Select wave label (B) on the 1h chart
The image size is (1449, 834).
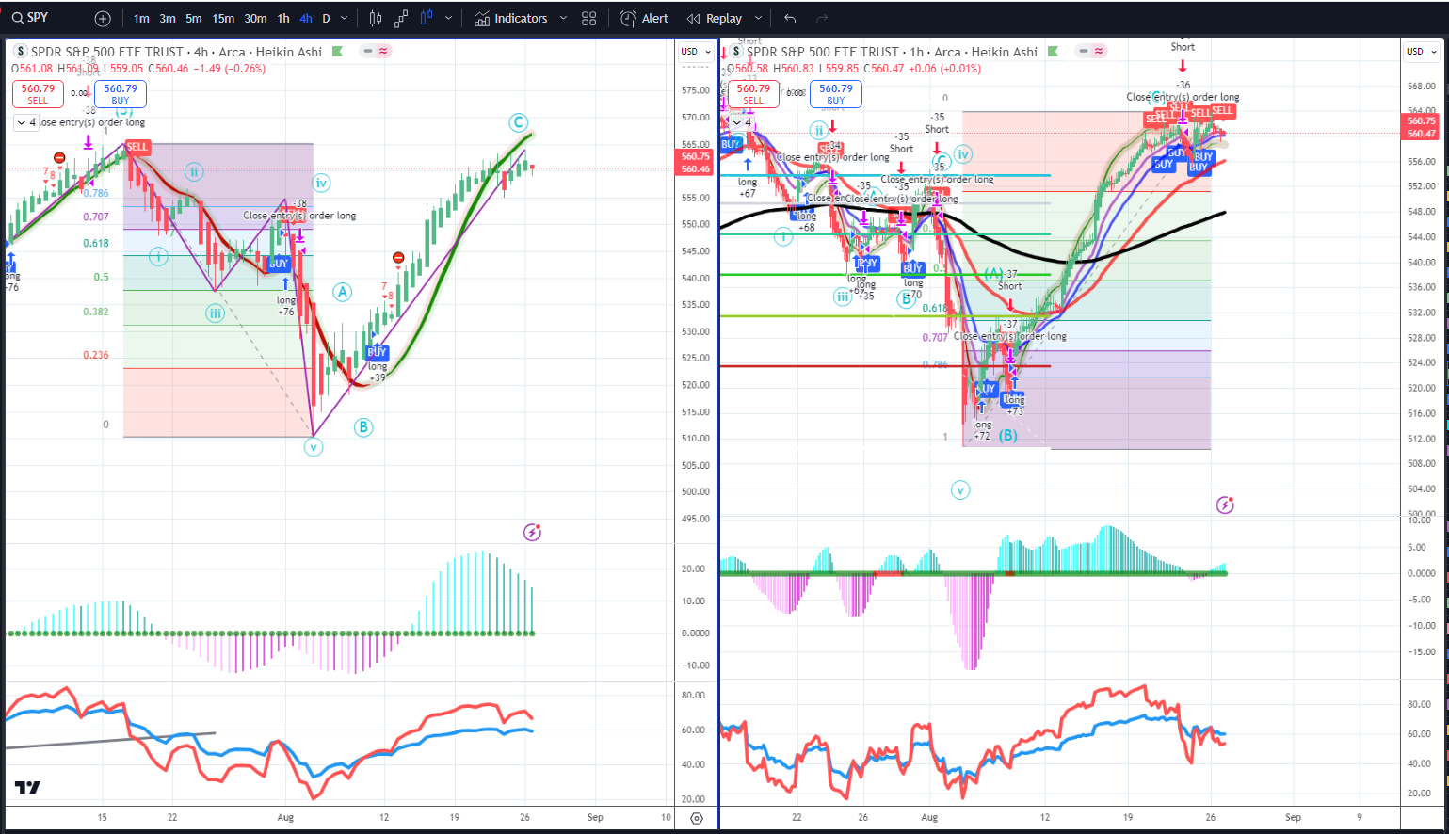click(x=1008, y=436)
